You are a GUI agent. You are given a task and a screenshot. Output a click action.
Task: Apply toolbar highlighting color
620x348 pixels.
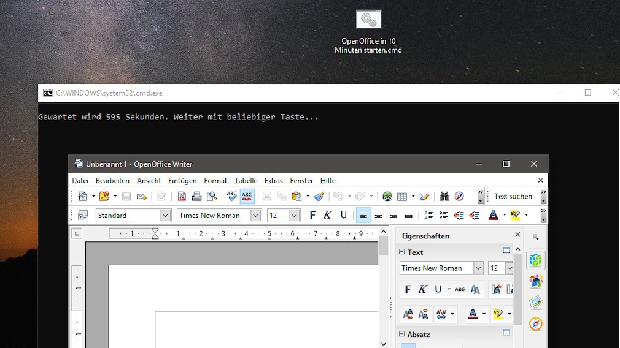[515, 215]
